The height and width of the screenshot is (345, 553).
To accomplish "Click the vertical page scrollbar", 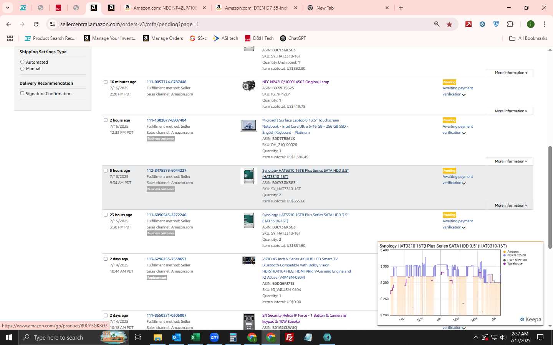I will 550,197.
